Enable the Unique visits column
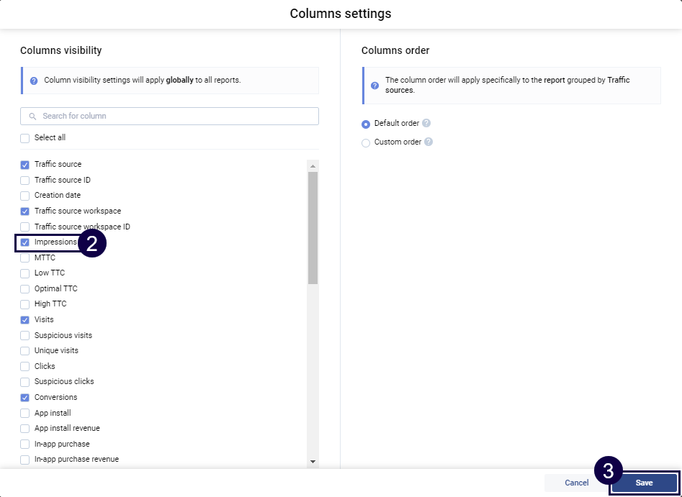The width and height of the screenshot is (682, 497). tap(25, 351)
